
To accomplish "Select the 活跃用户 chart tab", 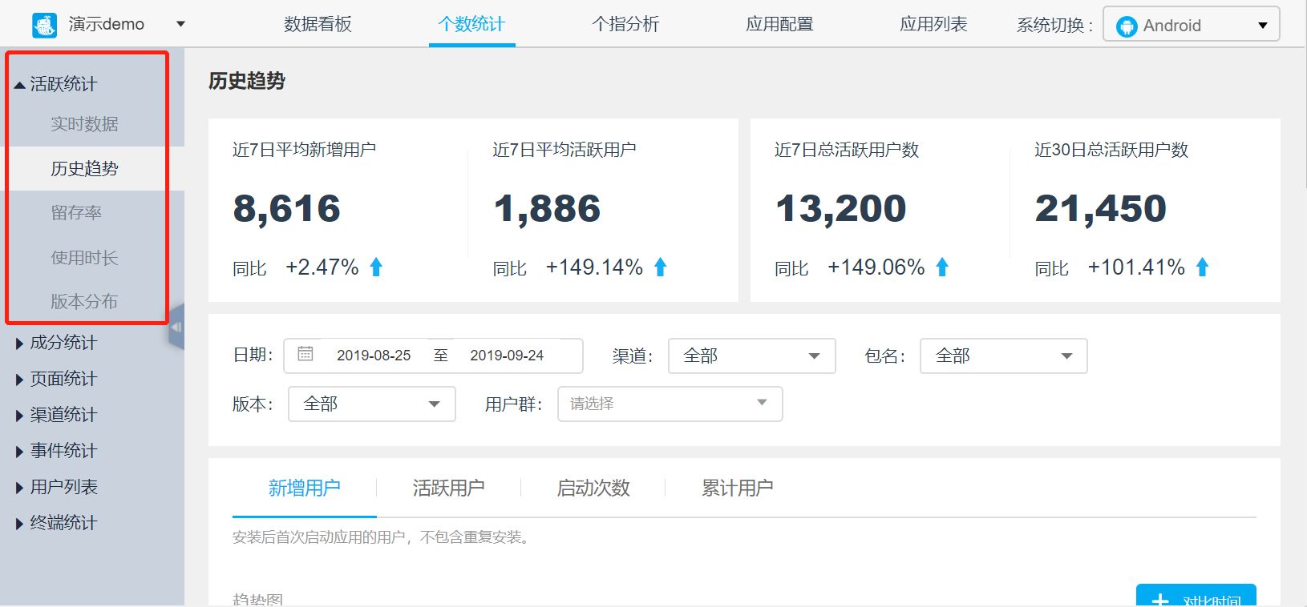I will pos(448,488).
